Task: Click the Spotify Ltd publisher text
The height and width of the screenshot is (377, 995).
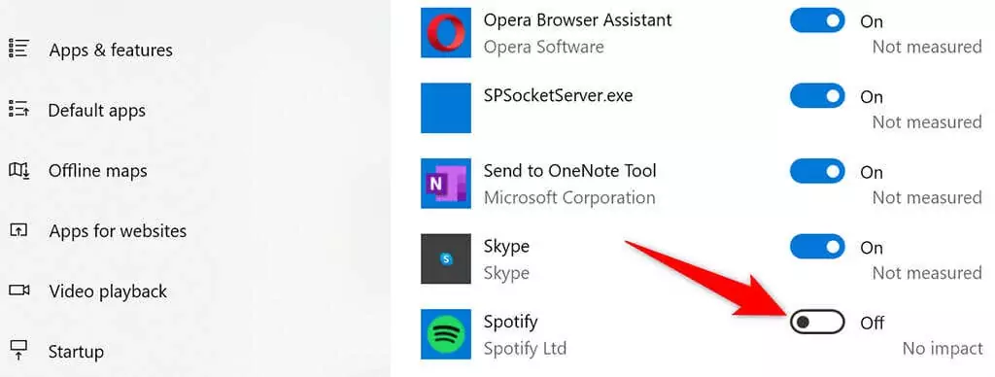Action: [525, 349]
